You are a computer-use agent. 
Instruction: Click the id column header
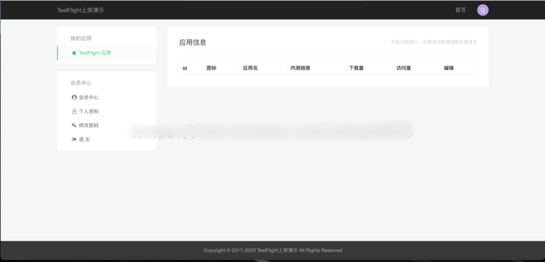click(185, 68)
